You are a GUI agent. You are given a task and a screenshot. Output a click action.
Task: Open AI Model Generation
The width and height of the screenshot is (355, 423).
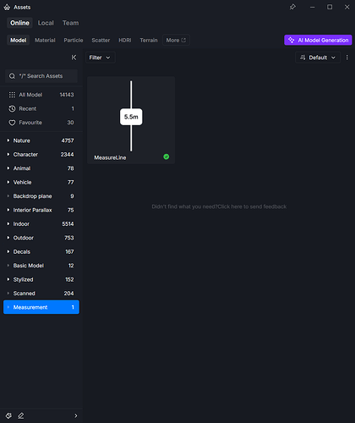[318, 40]
